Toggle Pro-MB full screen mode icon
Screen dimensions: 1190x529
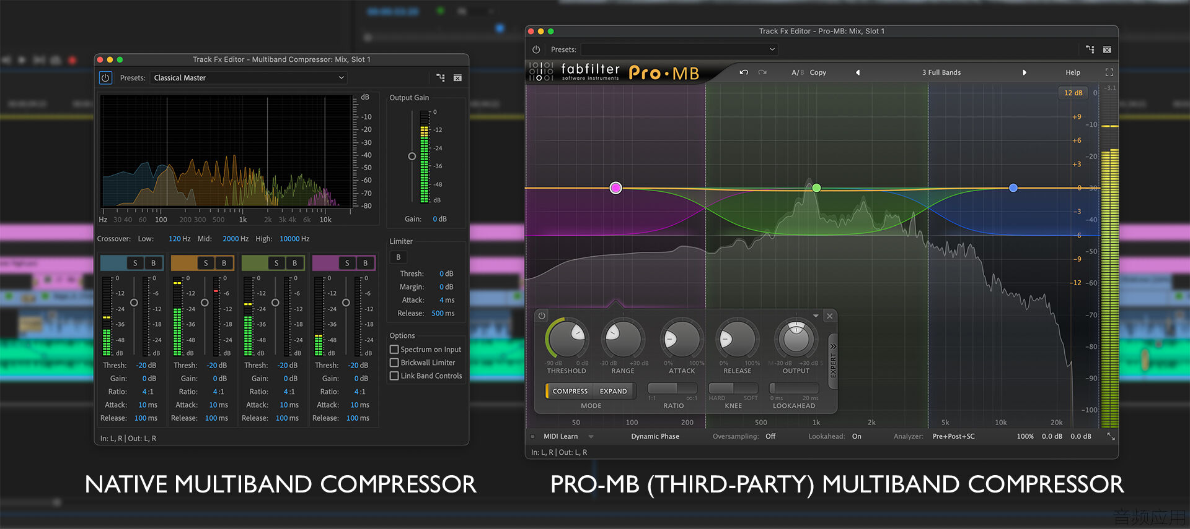tap(1109, 72)
